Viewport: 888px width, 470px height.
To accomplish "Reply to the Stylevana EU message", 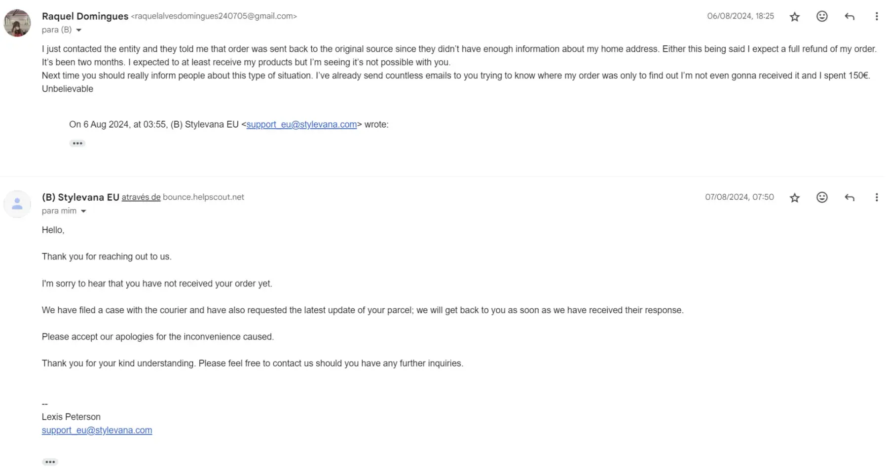I will coord(849,197).
